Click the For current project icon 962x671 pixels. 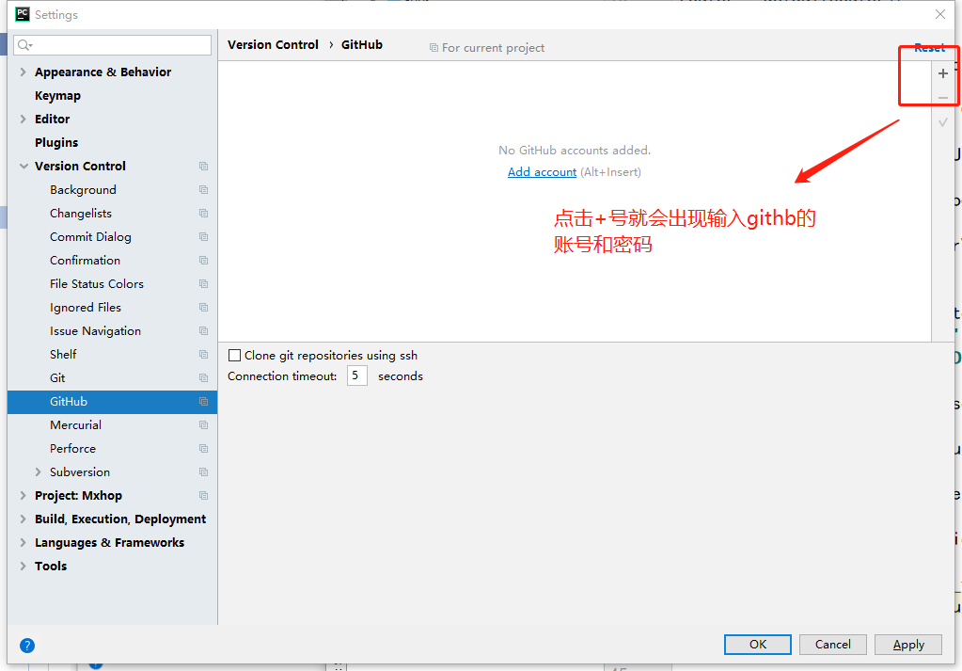point(434,48)
